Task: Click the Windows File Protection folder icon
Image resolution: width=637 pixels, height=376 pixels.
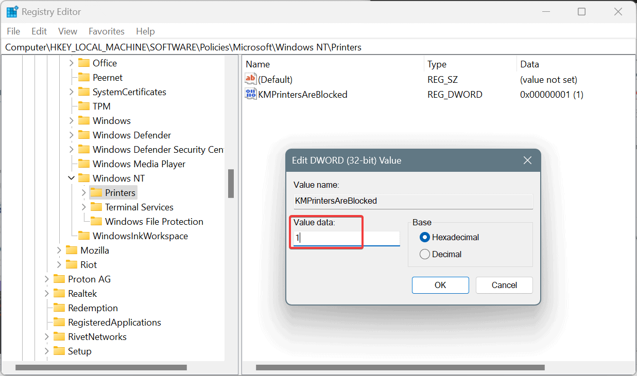Action: 96,221
